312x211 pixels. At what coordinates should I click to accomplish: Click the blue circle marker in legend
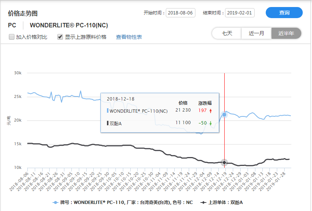click(56, 203)
